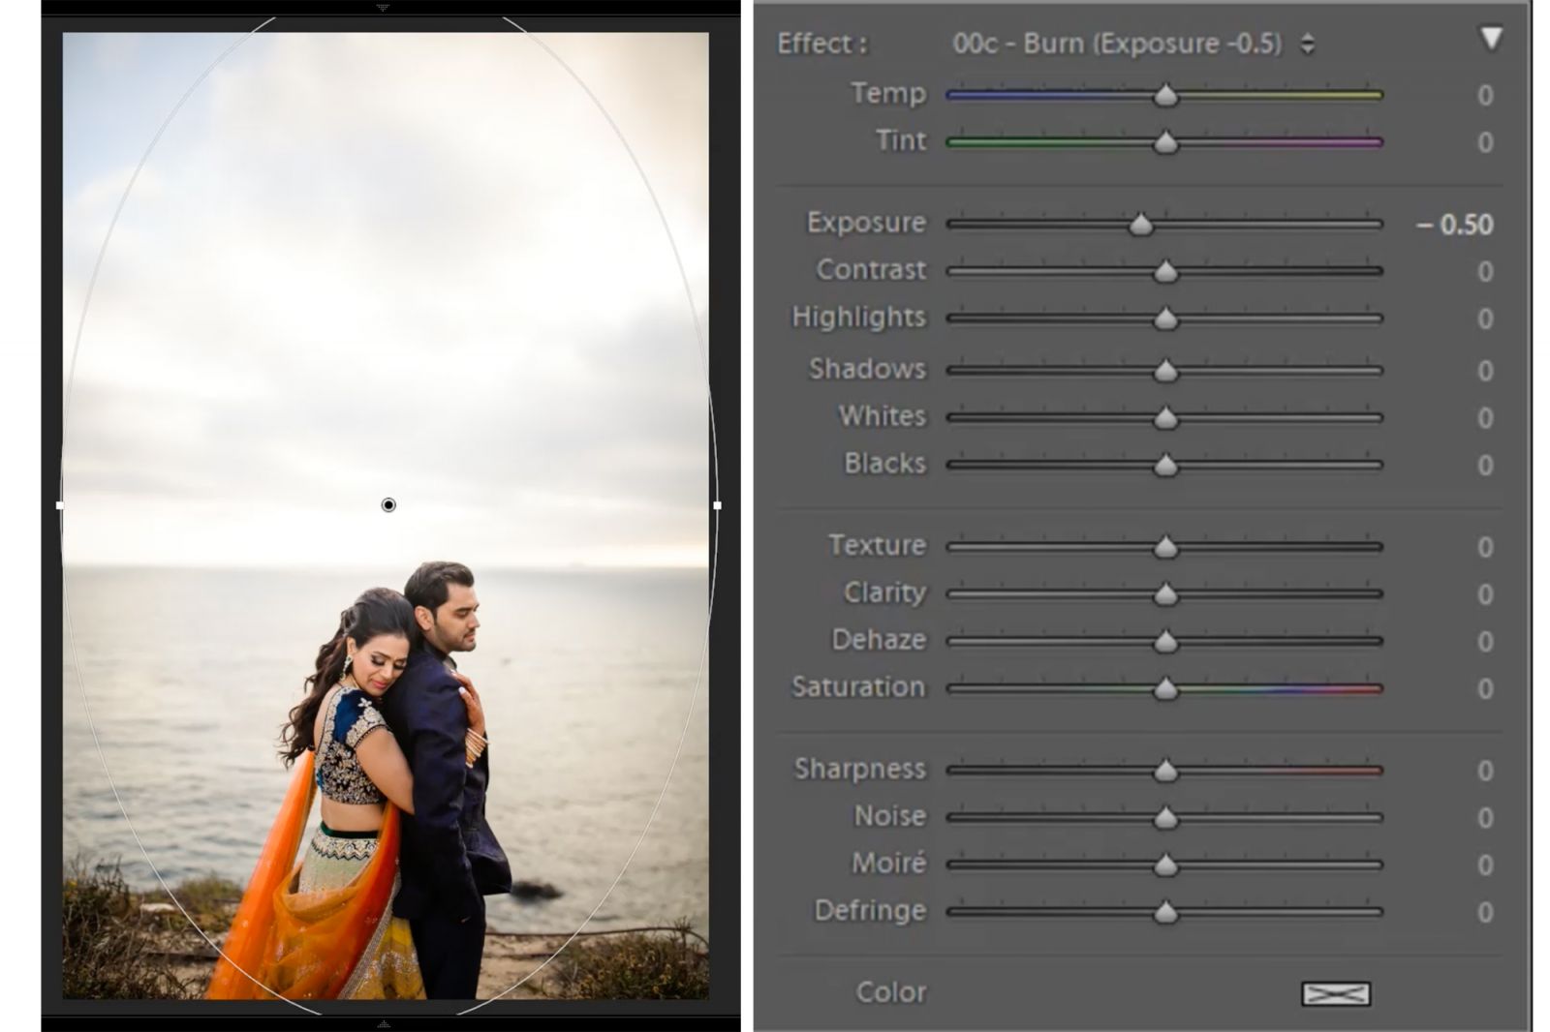This screenshot has height=1032, width=1550.
Task: Select the radial filter center pin
Action: [388, 503]
